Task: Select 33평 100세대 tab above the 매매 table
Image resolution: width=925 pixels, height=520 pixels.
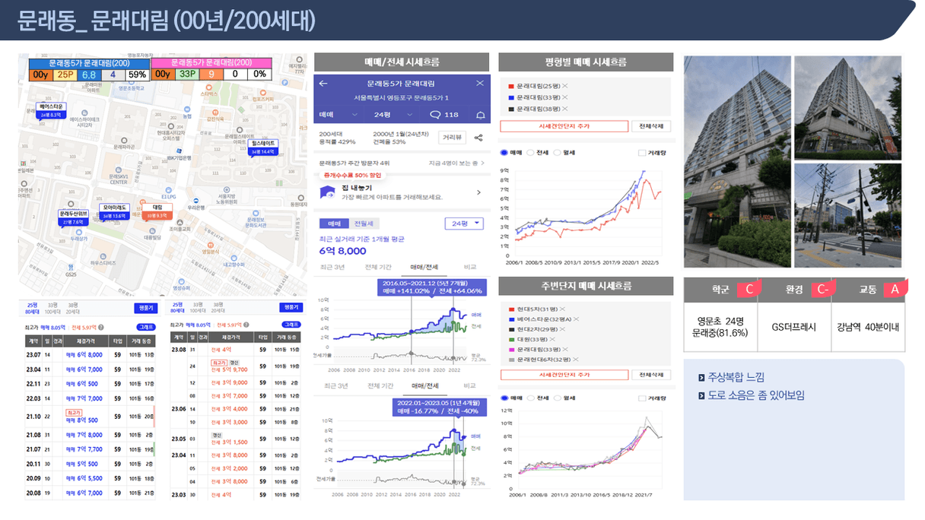Action: 52,308
